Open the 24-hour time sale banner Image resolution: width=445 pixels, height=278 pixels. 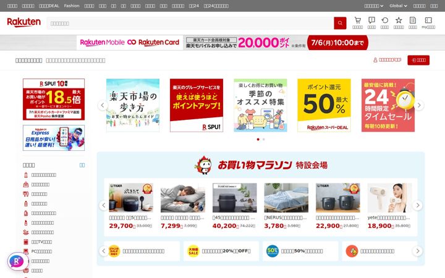pos(388,105)
